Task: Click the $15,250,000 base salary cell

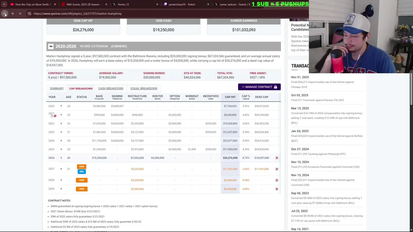Action: click(99, 158)
